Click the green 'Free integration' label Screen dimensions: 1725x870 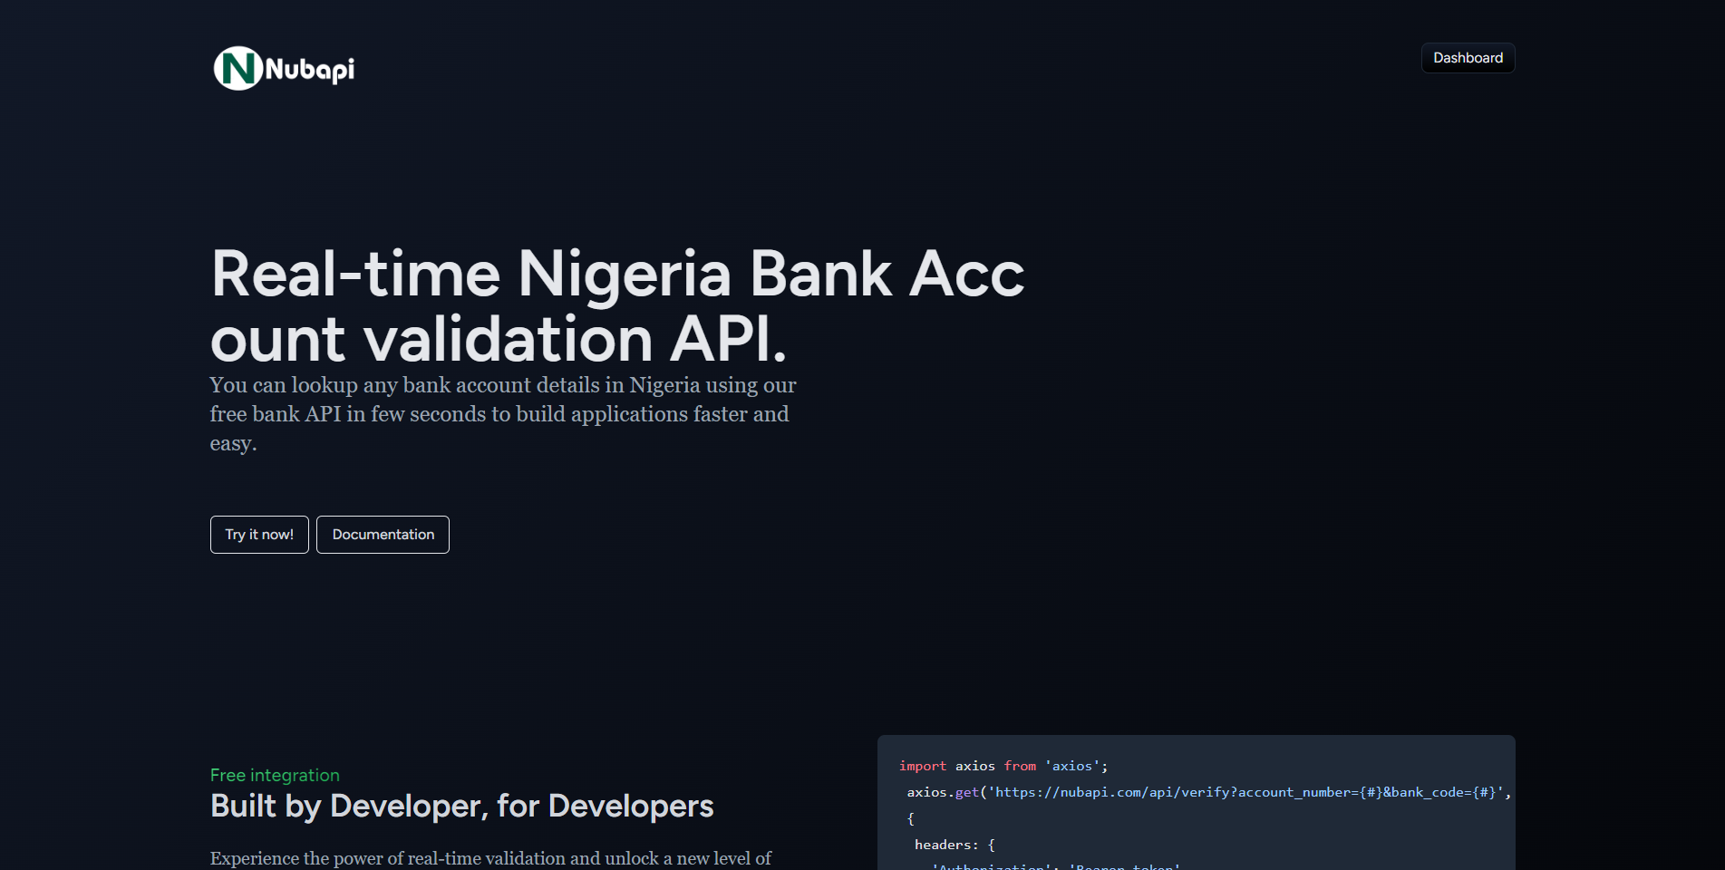pos(275,775)
